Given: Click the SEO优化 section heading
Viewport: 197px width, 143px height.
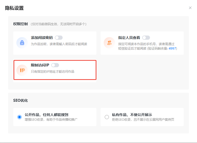Looking at the screenshot, I should click(20, 100).
